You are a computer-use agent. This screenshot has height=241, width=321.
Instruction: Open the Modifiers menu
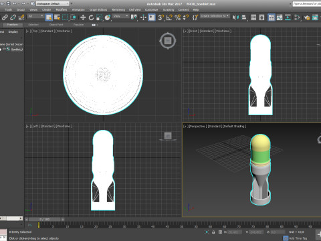pyautogui.click(x=62, y=10)
